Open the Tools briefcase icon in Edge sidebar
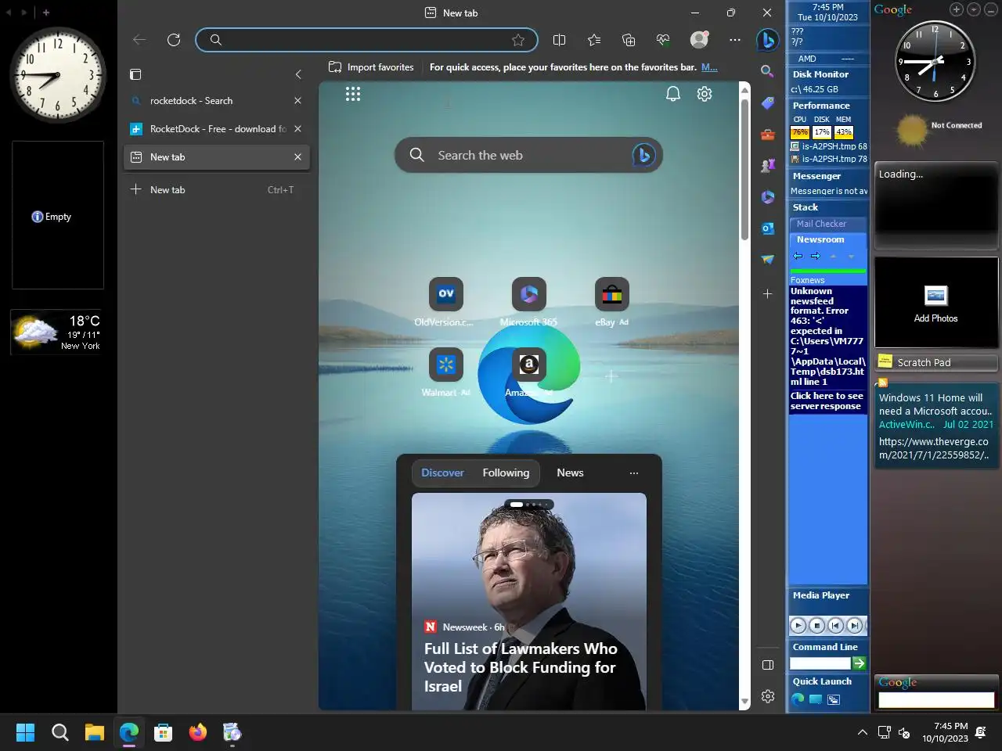The width and height of the screenshot is (1002, 751). [x=767, y=134]
